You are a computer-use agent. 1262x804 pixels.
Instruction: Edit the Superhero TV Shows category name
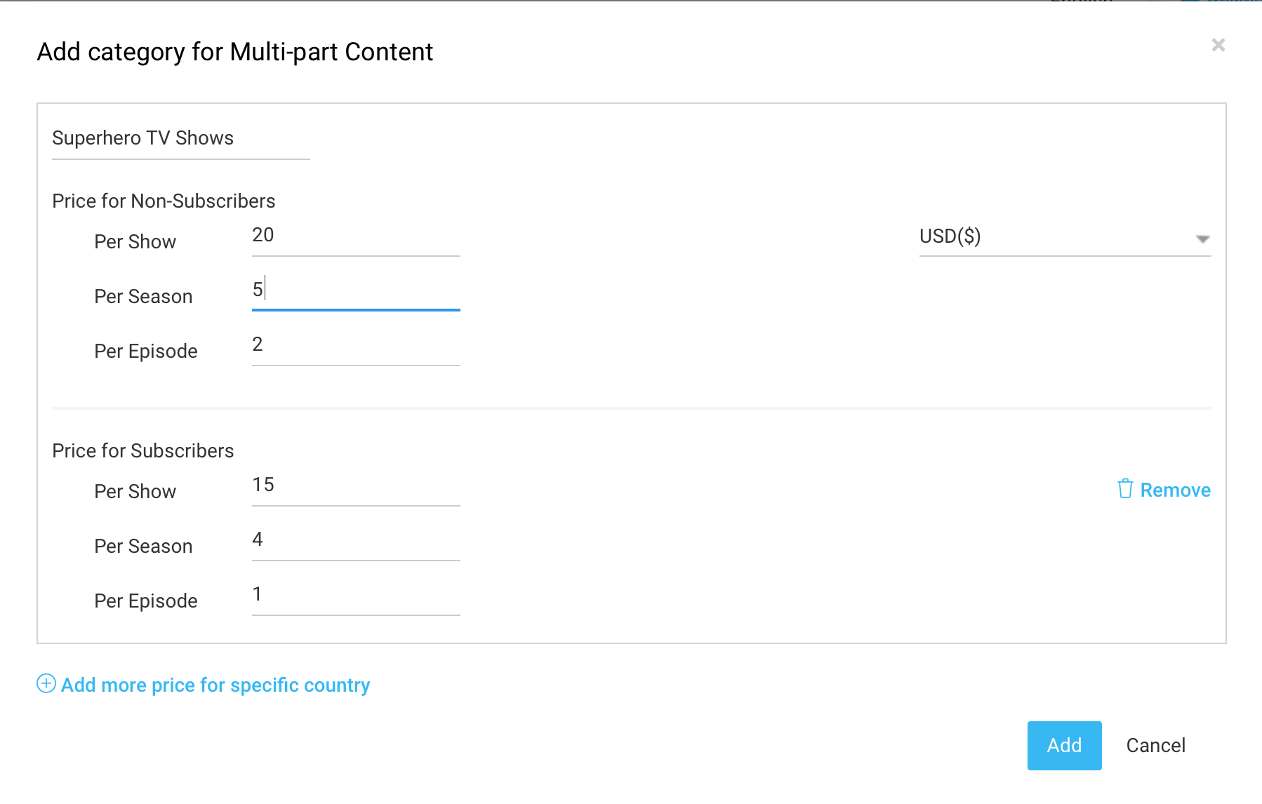coord(179,138)
